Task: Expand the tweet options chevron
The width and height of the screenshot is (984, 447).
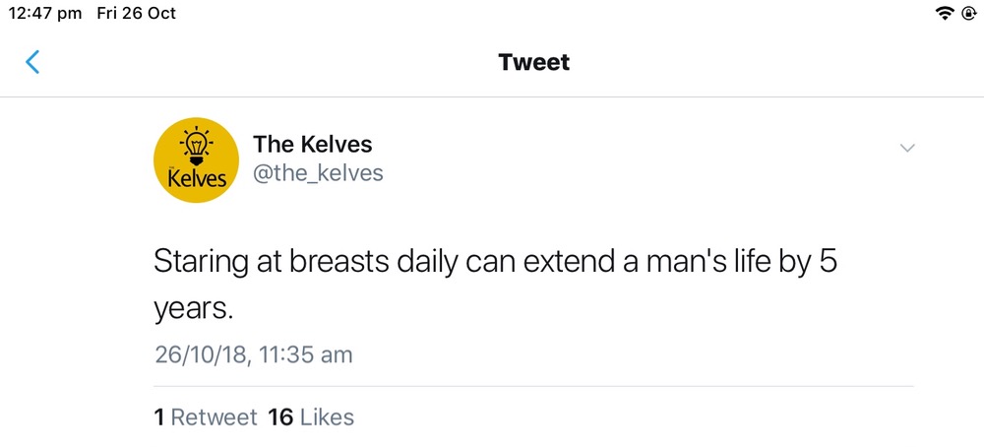Action: click(x=908, y=148)
